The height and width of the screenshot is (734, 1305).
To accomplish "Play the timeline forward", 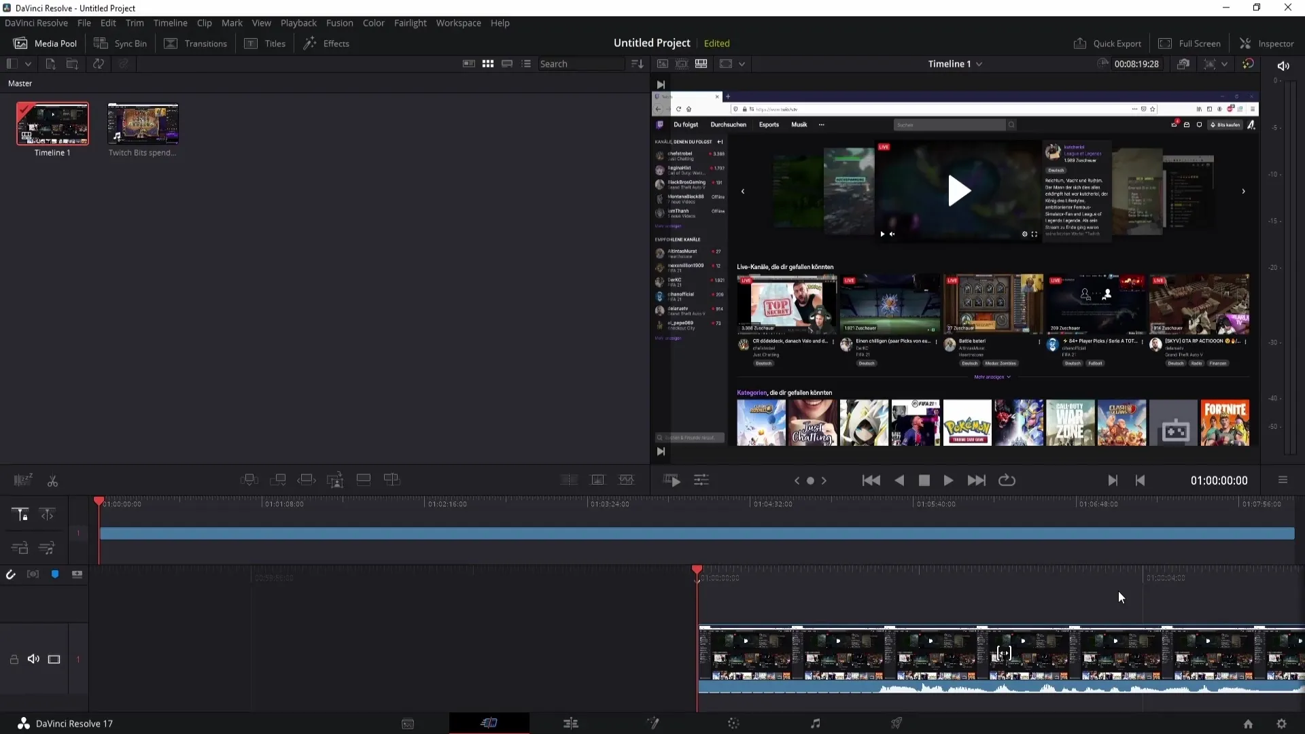I will coord(948,480).
